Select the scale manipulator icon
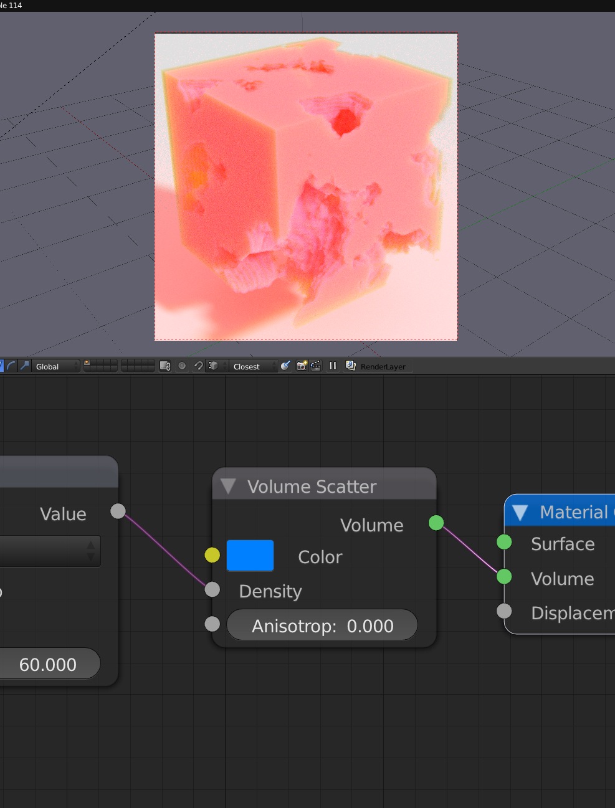Screen dimensions: 615x808 coord(25,366)
